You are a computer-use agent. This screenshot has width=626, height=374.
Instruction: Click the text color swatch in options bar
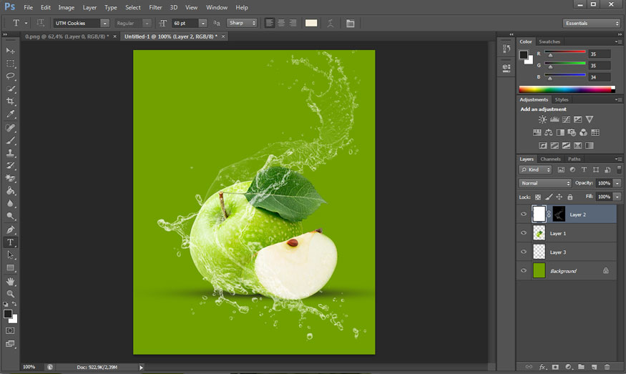310,23
